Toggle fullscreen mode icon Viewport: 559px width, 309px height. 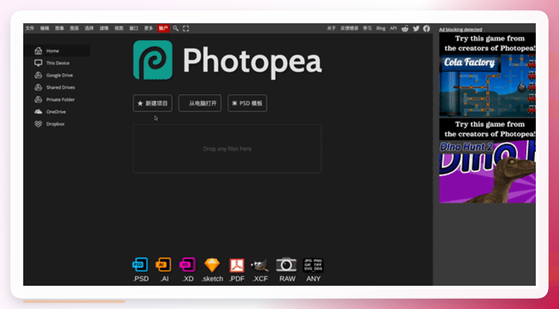click(186, 29)
